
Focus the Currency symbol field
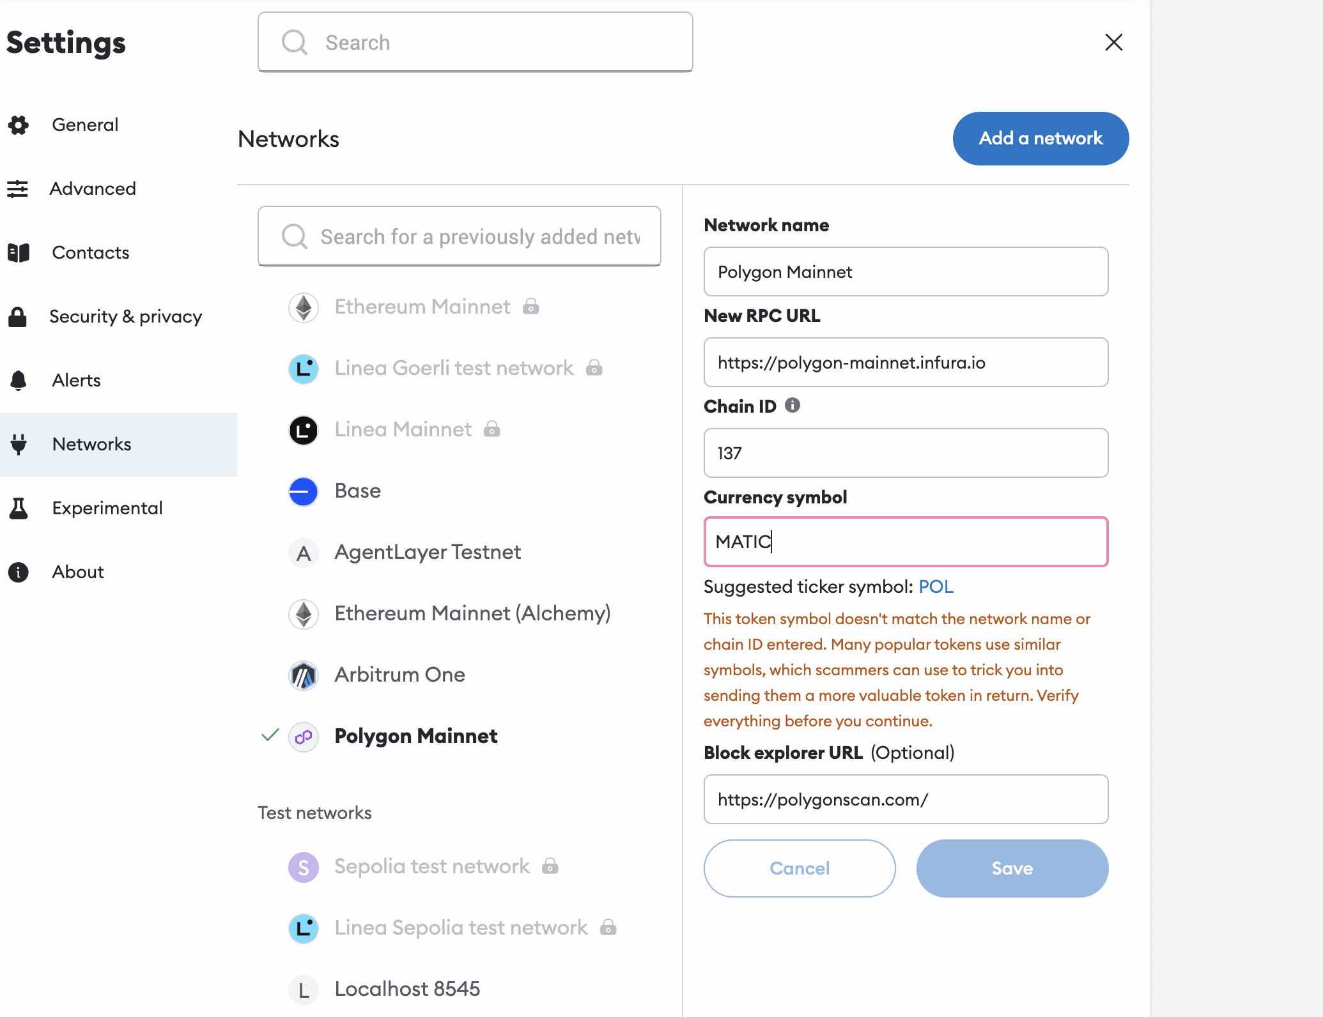(x=906, y=542)
